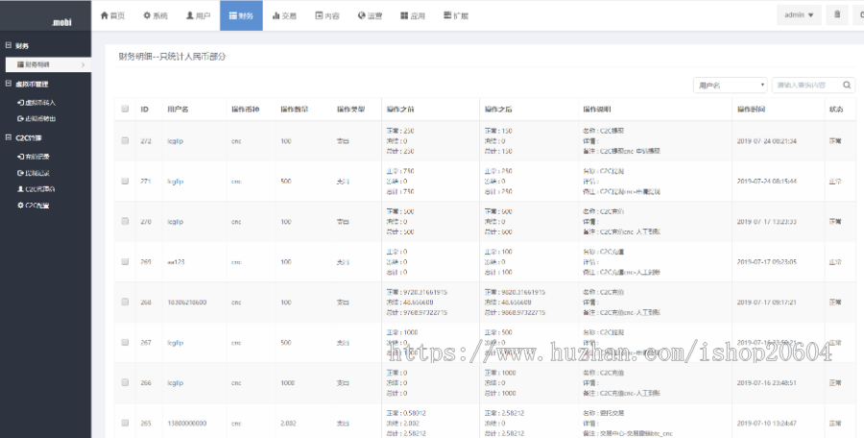Viewport: 864px width, 438px height.
Task: Click timestamp 2019-07-10 13:24:47
Action: (766, 423)
